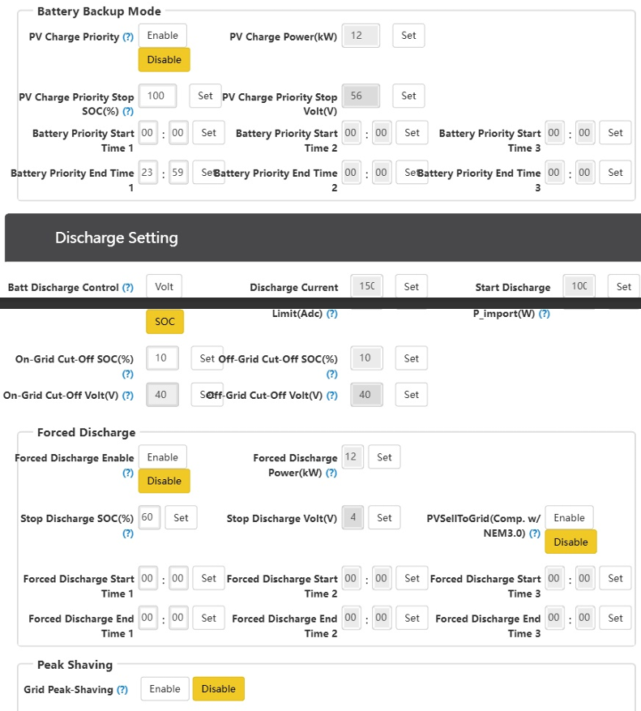Click the Battery Priority End Time 1 hour field
The height and width of the screenshot is (711, 641).
point(147,173)
